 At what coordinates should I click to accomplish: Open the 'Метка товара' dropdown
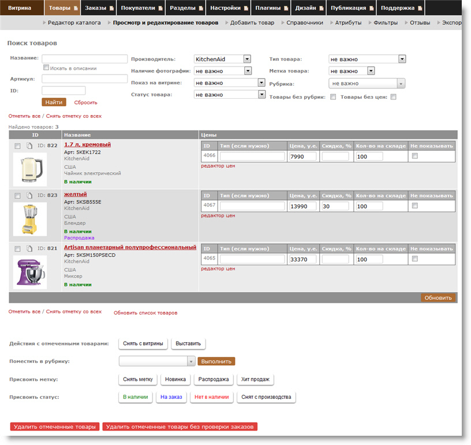click(352, 71)
